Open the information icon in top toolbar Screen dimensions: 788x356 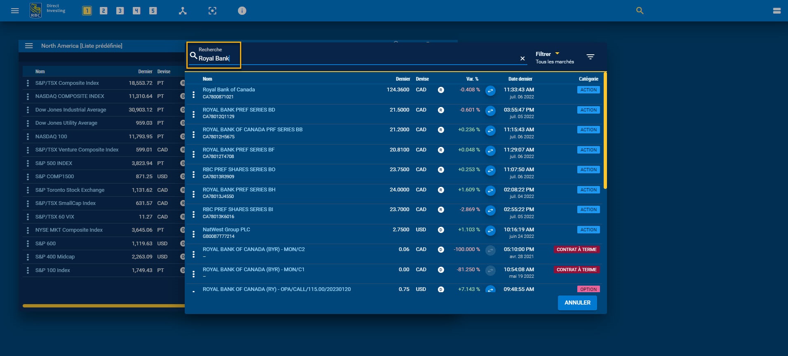tap(242, 11)
